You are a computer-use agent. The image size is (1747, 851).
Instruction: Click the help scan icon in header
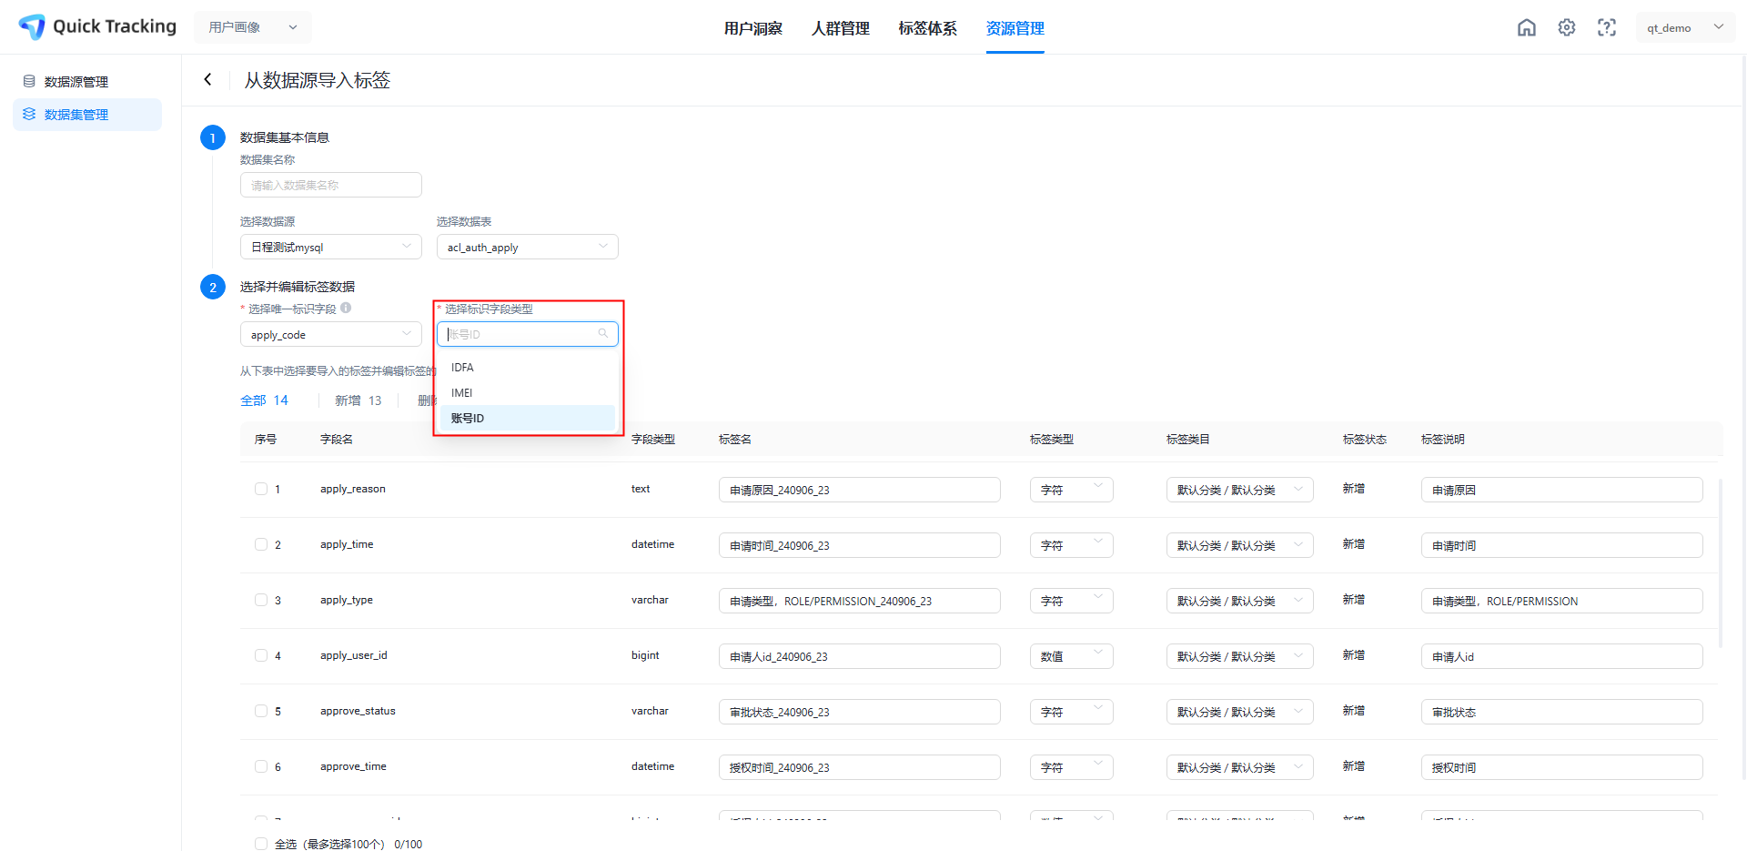click(x=1607, y=27)
